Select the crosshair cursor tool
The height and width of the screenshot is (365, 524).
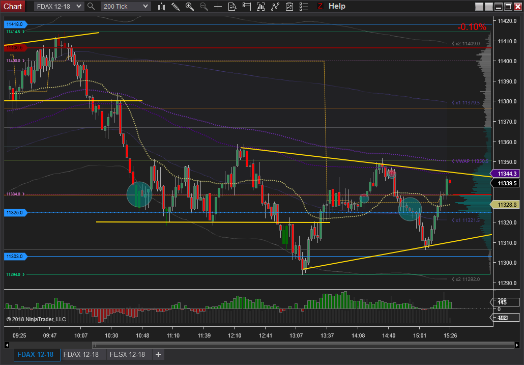218,6
